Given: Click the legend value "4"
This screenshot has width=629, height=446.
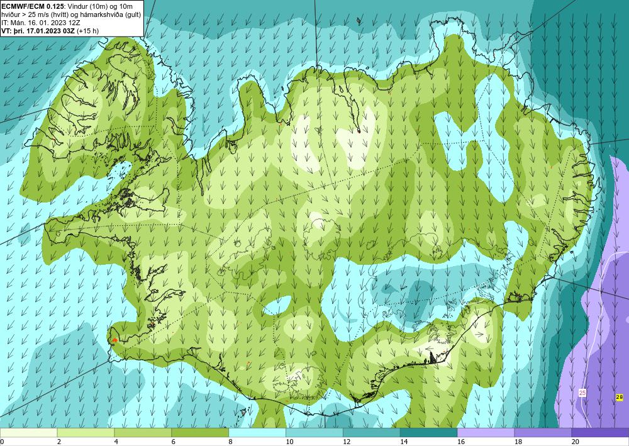Looking at the screenshot, I should (x=116, y=442).
